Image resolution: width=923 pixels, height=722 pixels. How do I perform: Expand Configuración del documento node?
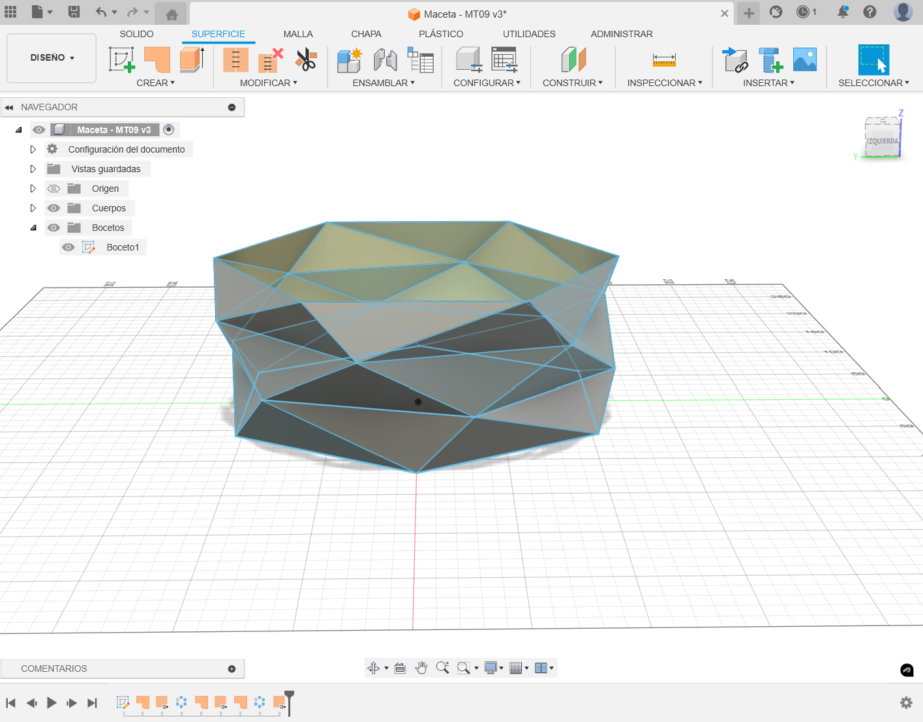[x=33, y=149]
